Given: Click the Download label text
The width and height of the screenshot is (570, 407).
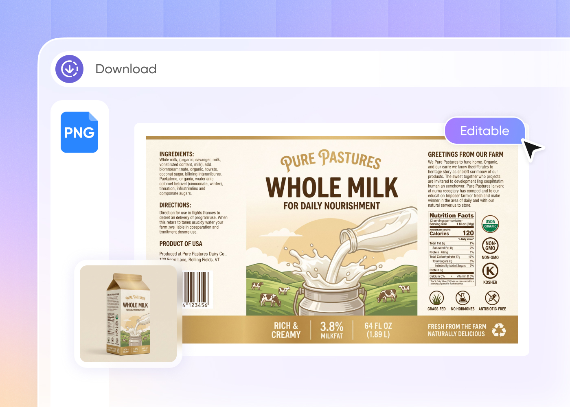Looking at the screenshot, I should (x=126, y=69).
